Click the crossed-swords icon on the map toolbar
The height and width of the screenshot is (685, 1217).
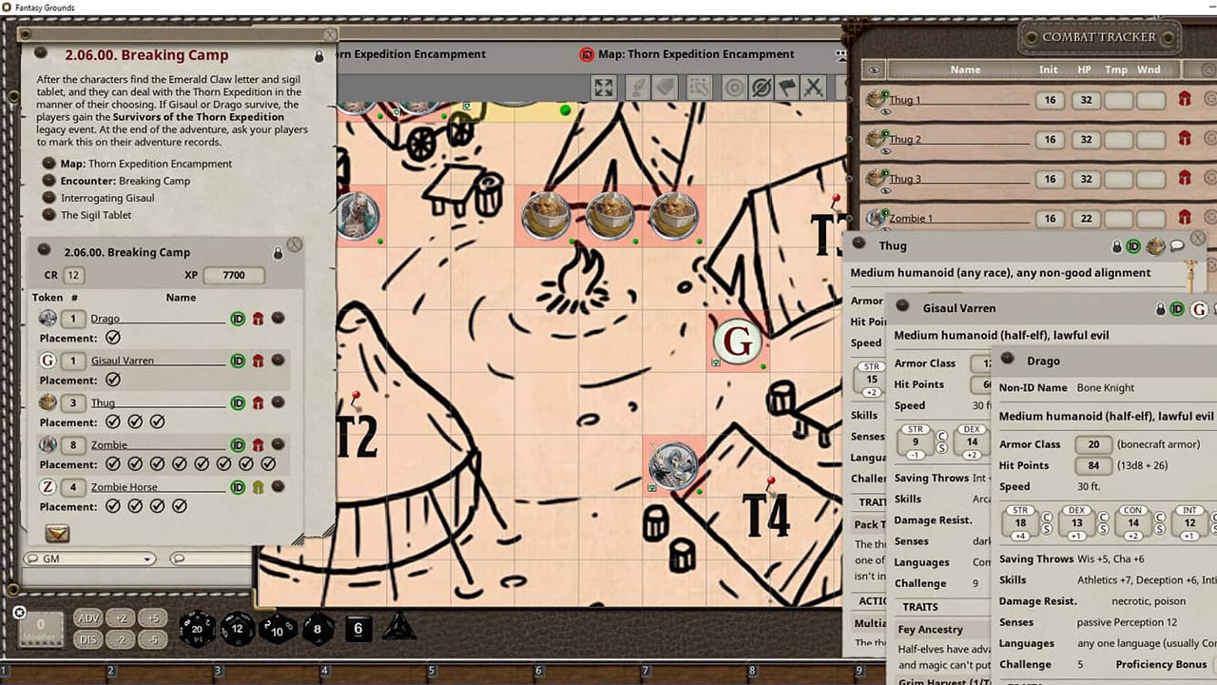pyautogui.click(x=814, y=88)
